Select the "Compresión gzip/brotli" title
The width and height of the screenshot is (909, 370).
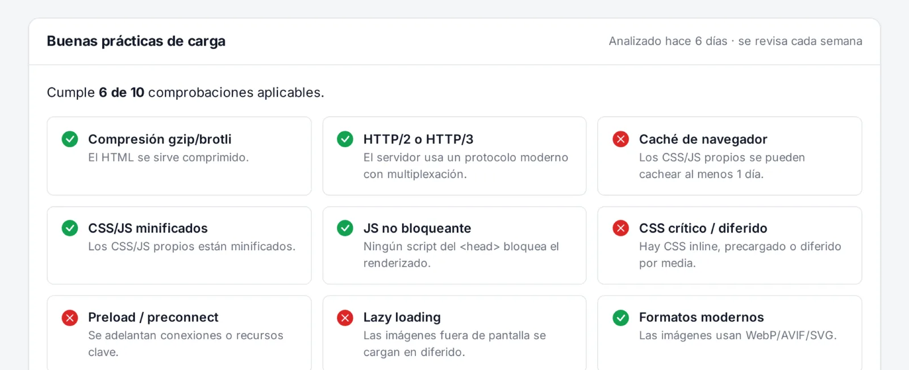tap(160, 139)
